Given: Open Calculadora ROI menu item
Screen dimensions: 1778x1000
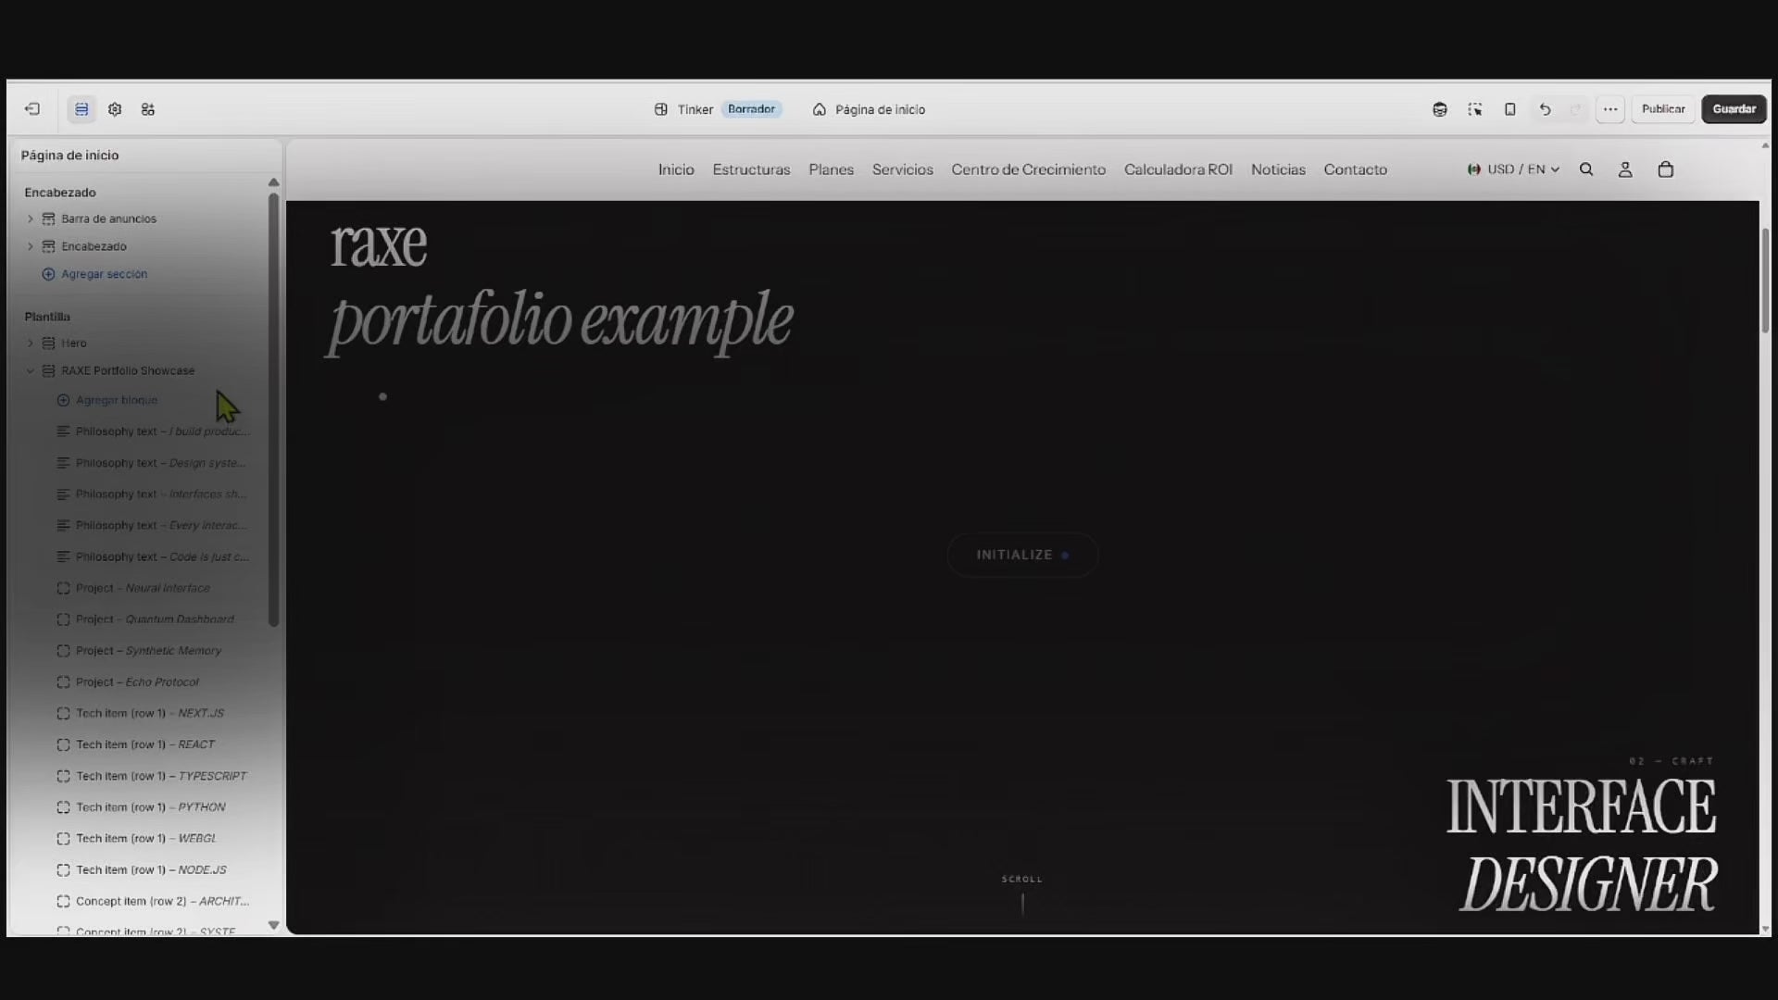Looking at the screenshot, I should [x=1178, y=169].
